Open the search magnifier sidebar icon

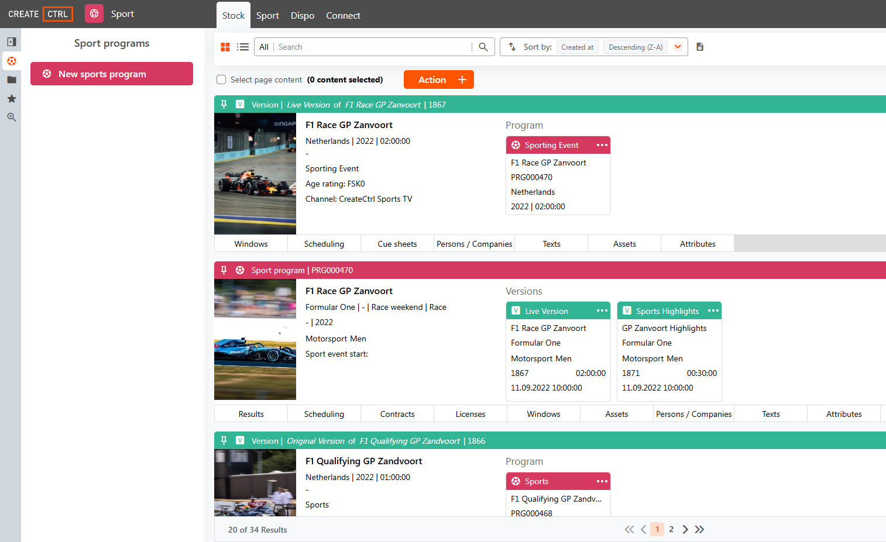[x=11, y=118]
